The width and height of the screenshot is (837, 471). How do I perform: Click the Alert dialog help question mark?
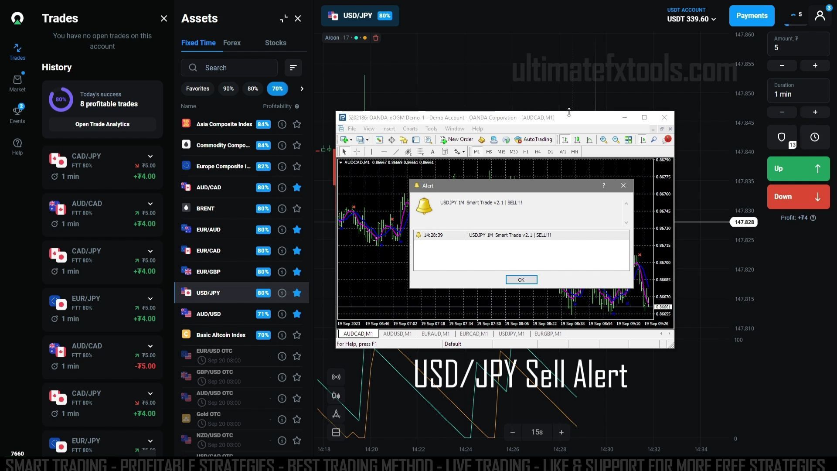point(604,185)
